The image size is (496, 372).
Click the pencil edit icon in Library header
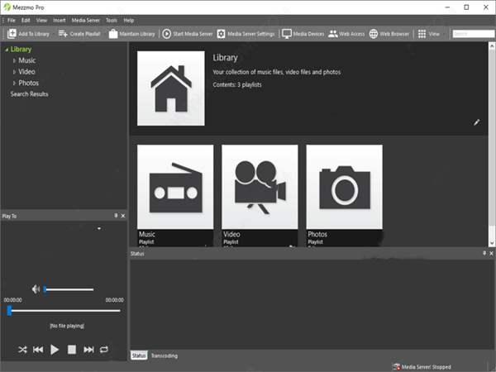476,122
